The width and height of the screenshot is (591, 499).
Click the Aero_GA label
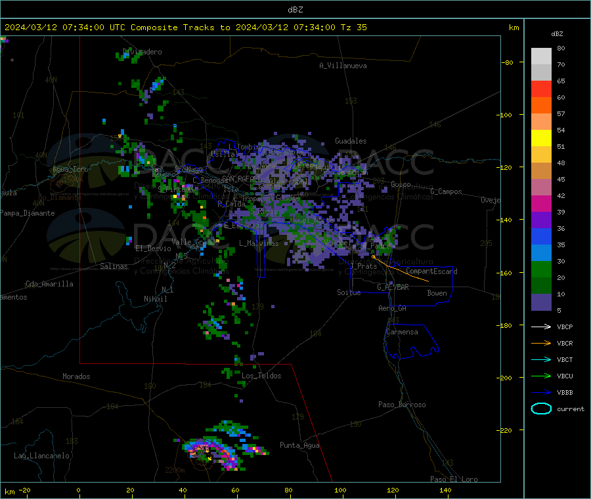pyautogui.click(x=392, y=308)
